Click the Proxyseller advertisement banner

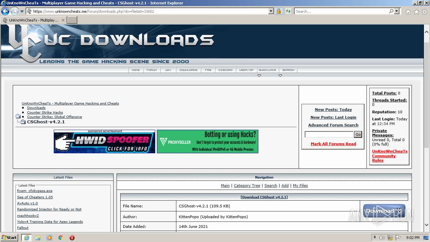point(208,142)
